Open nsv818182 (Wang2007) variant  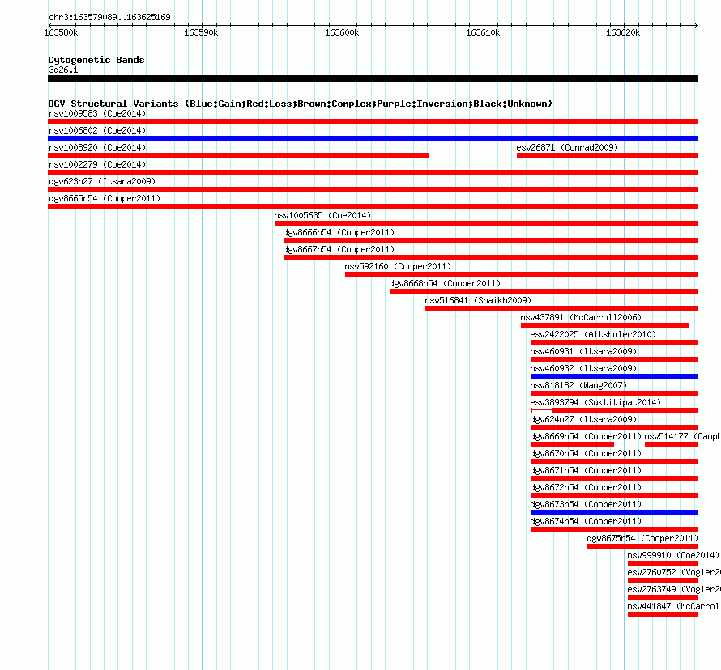[x=578, y=385]
